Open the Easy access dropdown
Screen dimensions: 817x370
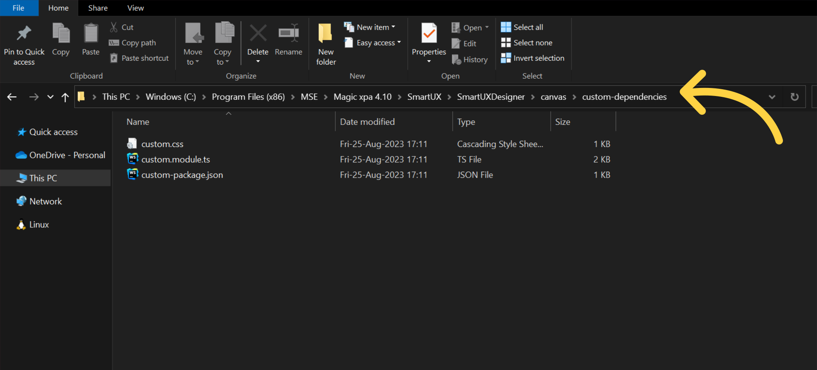pyautogui.click(x=399, y=43)
